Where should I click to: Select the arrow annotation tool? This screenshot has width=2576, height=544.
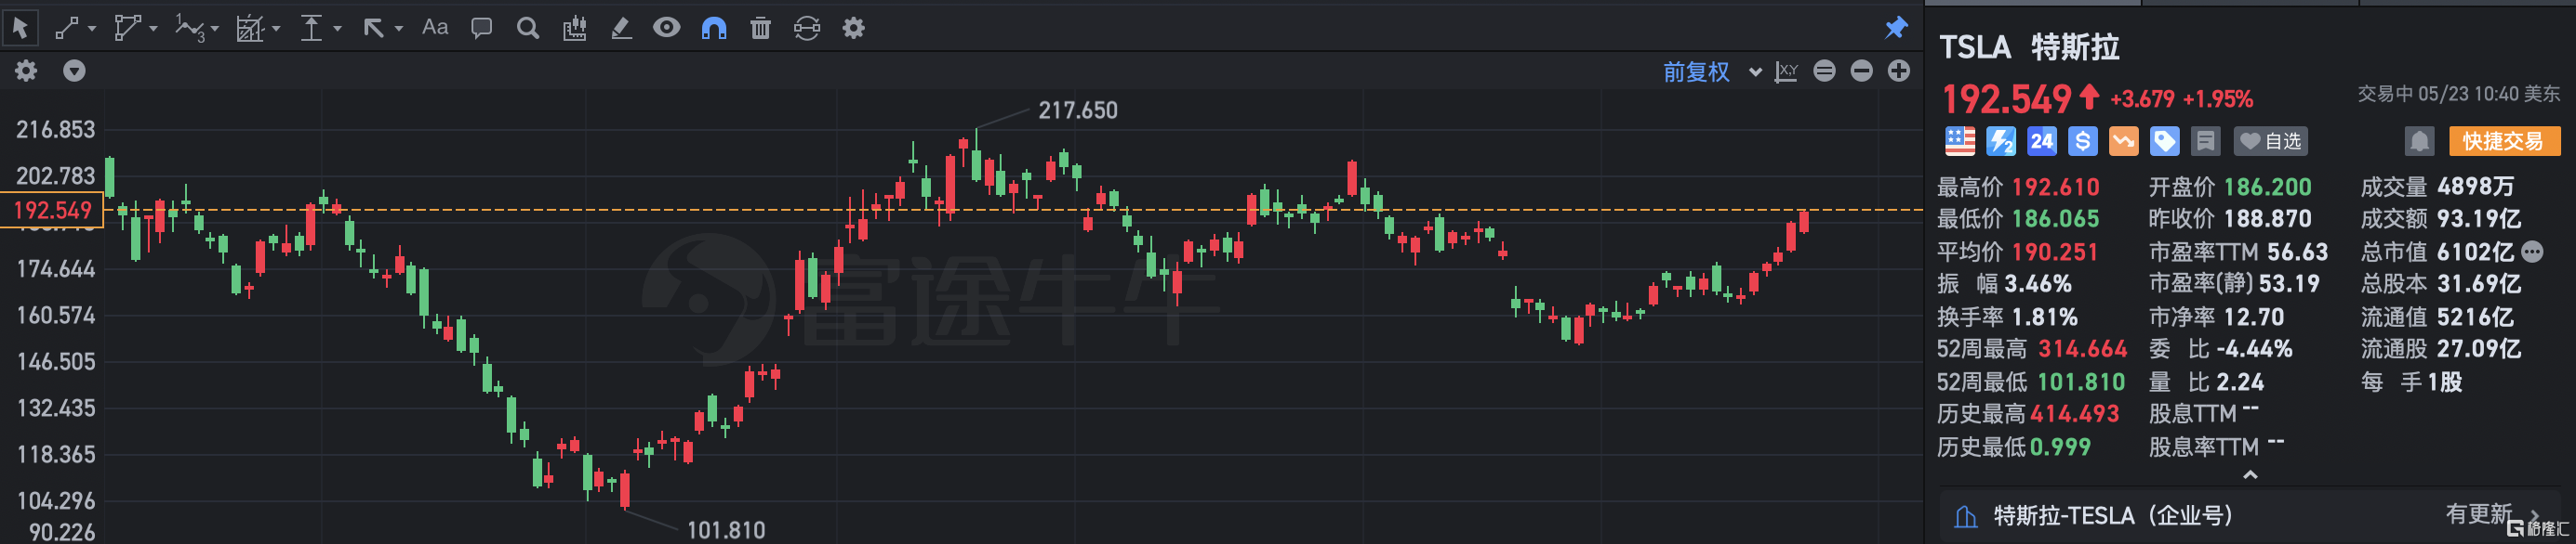point(373,28)
